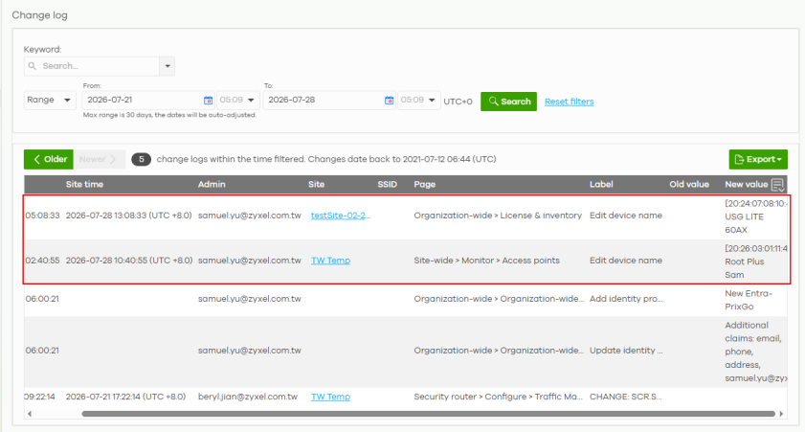The image size is (805, 432).
Task: Click 'Security router > Configure > Traffic Ma...' cell
Action: [498, 397]
